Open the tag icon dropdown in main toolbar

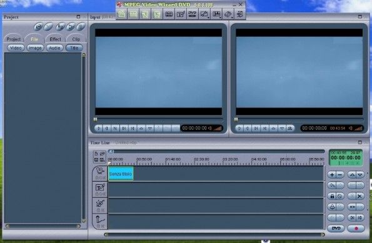pyautogui.click(x=228, y=14)
